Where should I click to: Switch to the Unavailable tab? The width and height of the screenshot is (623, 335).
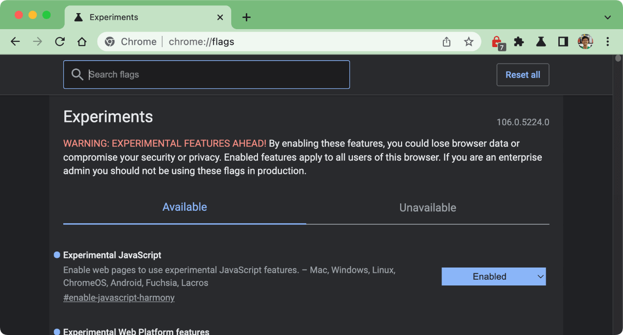point(427,207)
